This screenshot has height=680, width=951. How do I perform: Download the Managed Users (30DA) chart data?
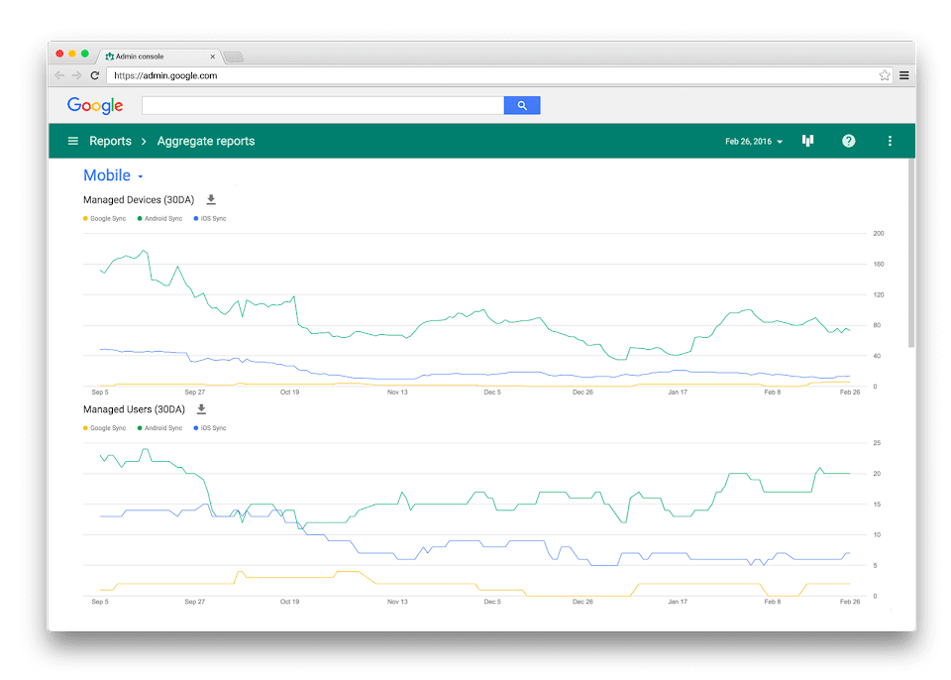click(201, 409)
